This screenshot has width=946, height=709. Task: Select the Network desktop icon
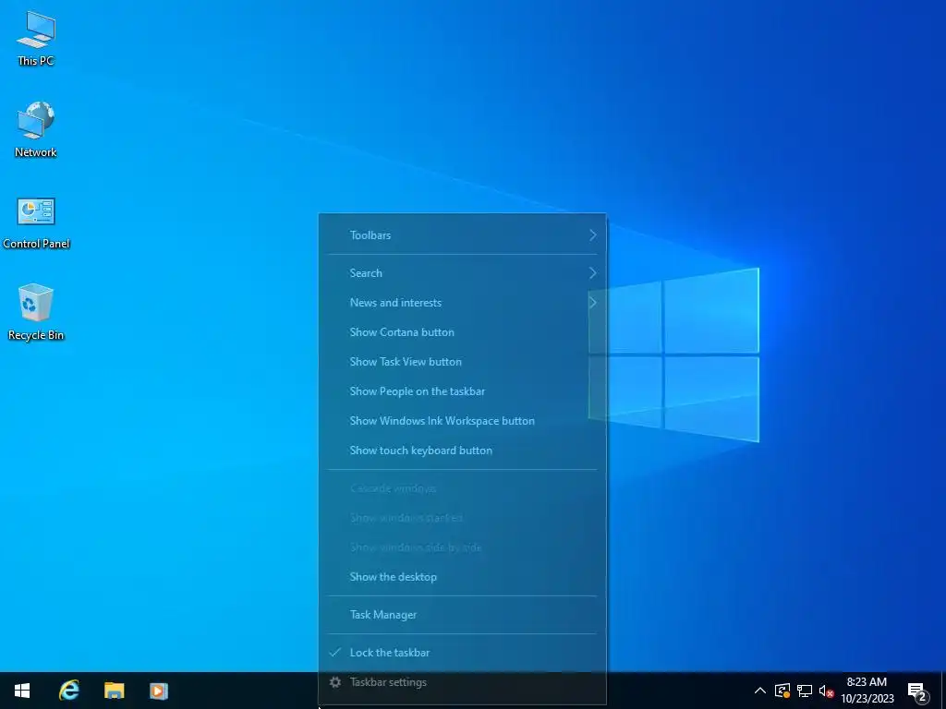pyautogui.click(x=36, y=129)
